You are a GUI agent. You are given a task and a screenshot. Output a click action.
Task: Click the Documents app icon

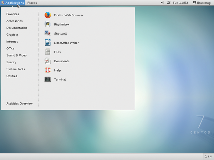(x=48, y=61)
